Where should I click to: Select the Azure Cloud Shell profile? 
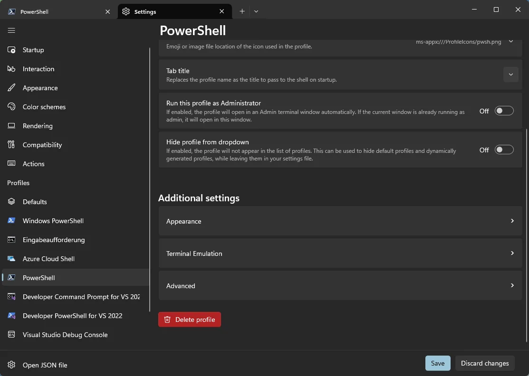pyautogui.click(x=48, y=259)
